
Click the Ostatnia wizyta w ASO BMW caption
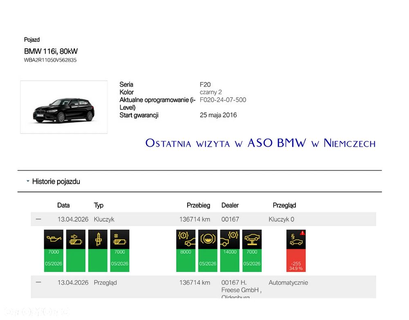coord(260,143)
